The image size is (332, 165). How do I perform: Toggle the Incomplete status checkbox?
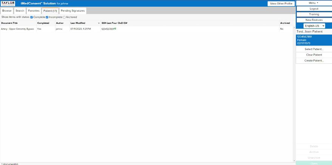pyautogui.click(x=47, y=17)
